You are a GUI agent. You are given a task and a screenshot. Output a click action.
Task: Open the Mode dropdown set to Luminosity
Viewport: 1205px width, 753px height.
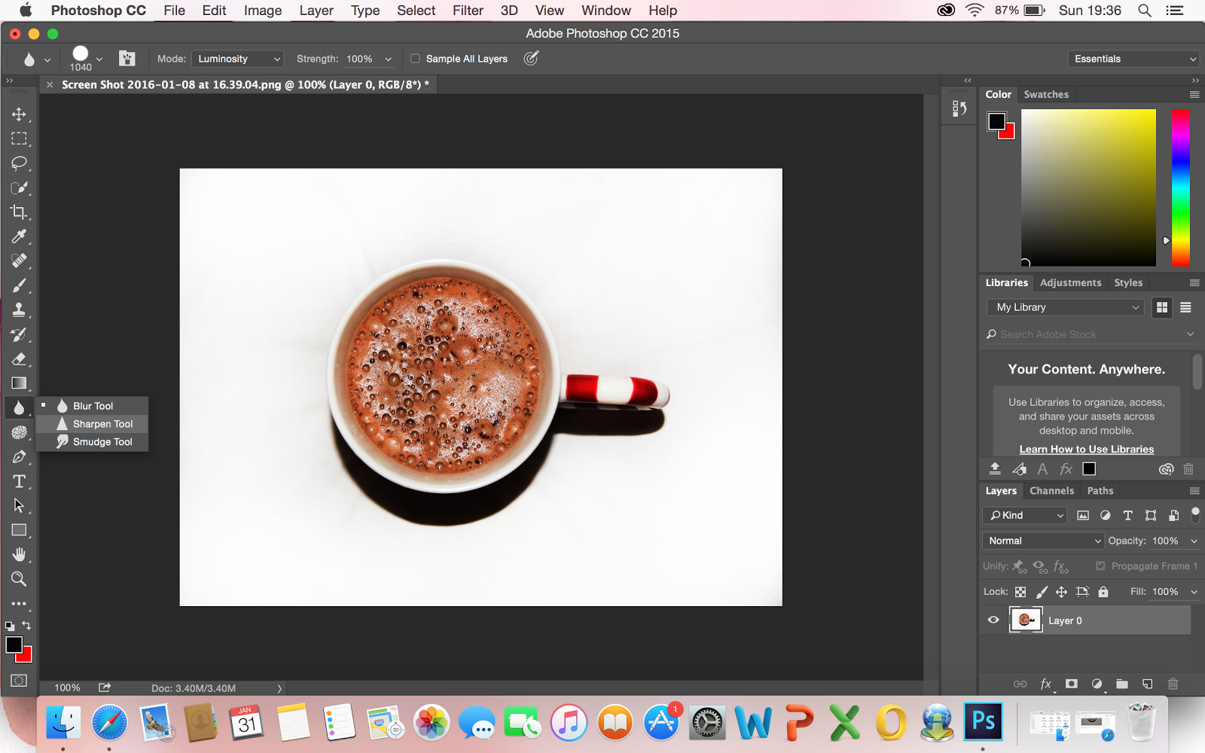[x=239, y=59]
